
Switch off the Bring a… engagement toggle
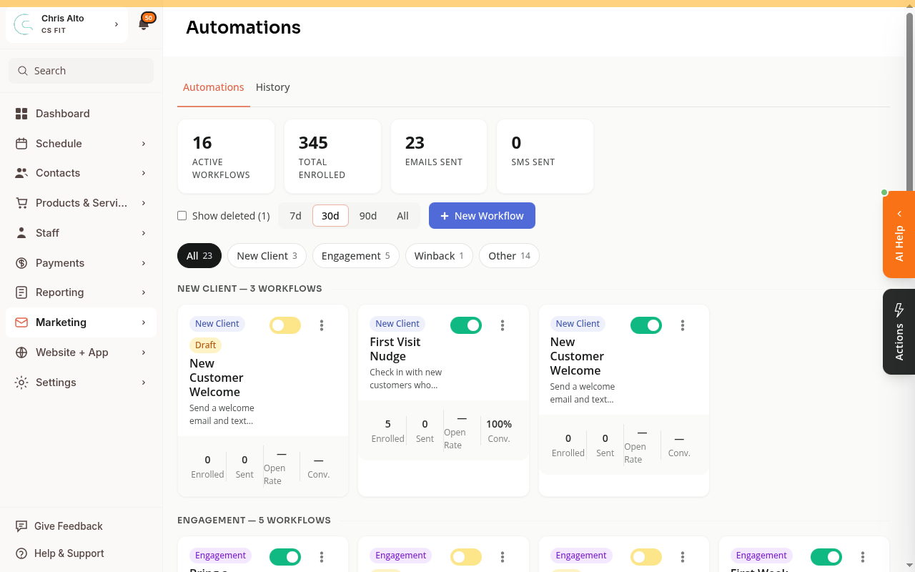click(285, 557)
